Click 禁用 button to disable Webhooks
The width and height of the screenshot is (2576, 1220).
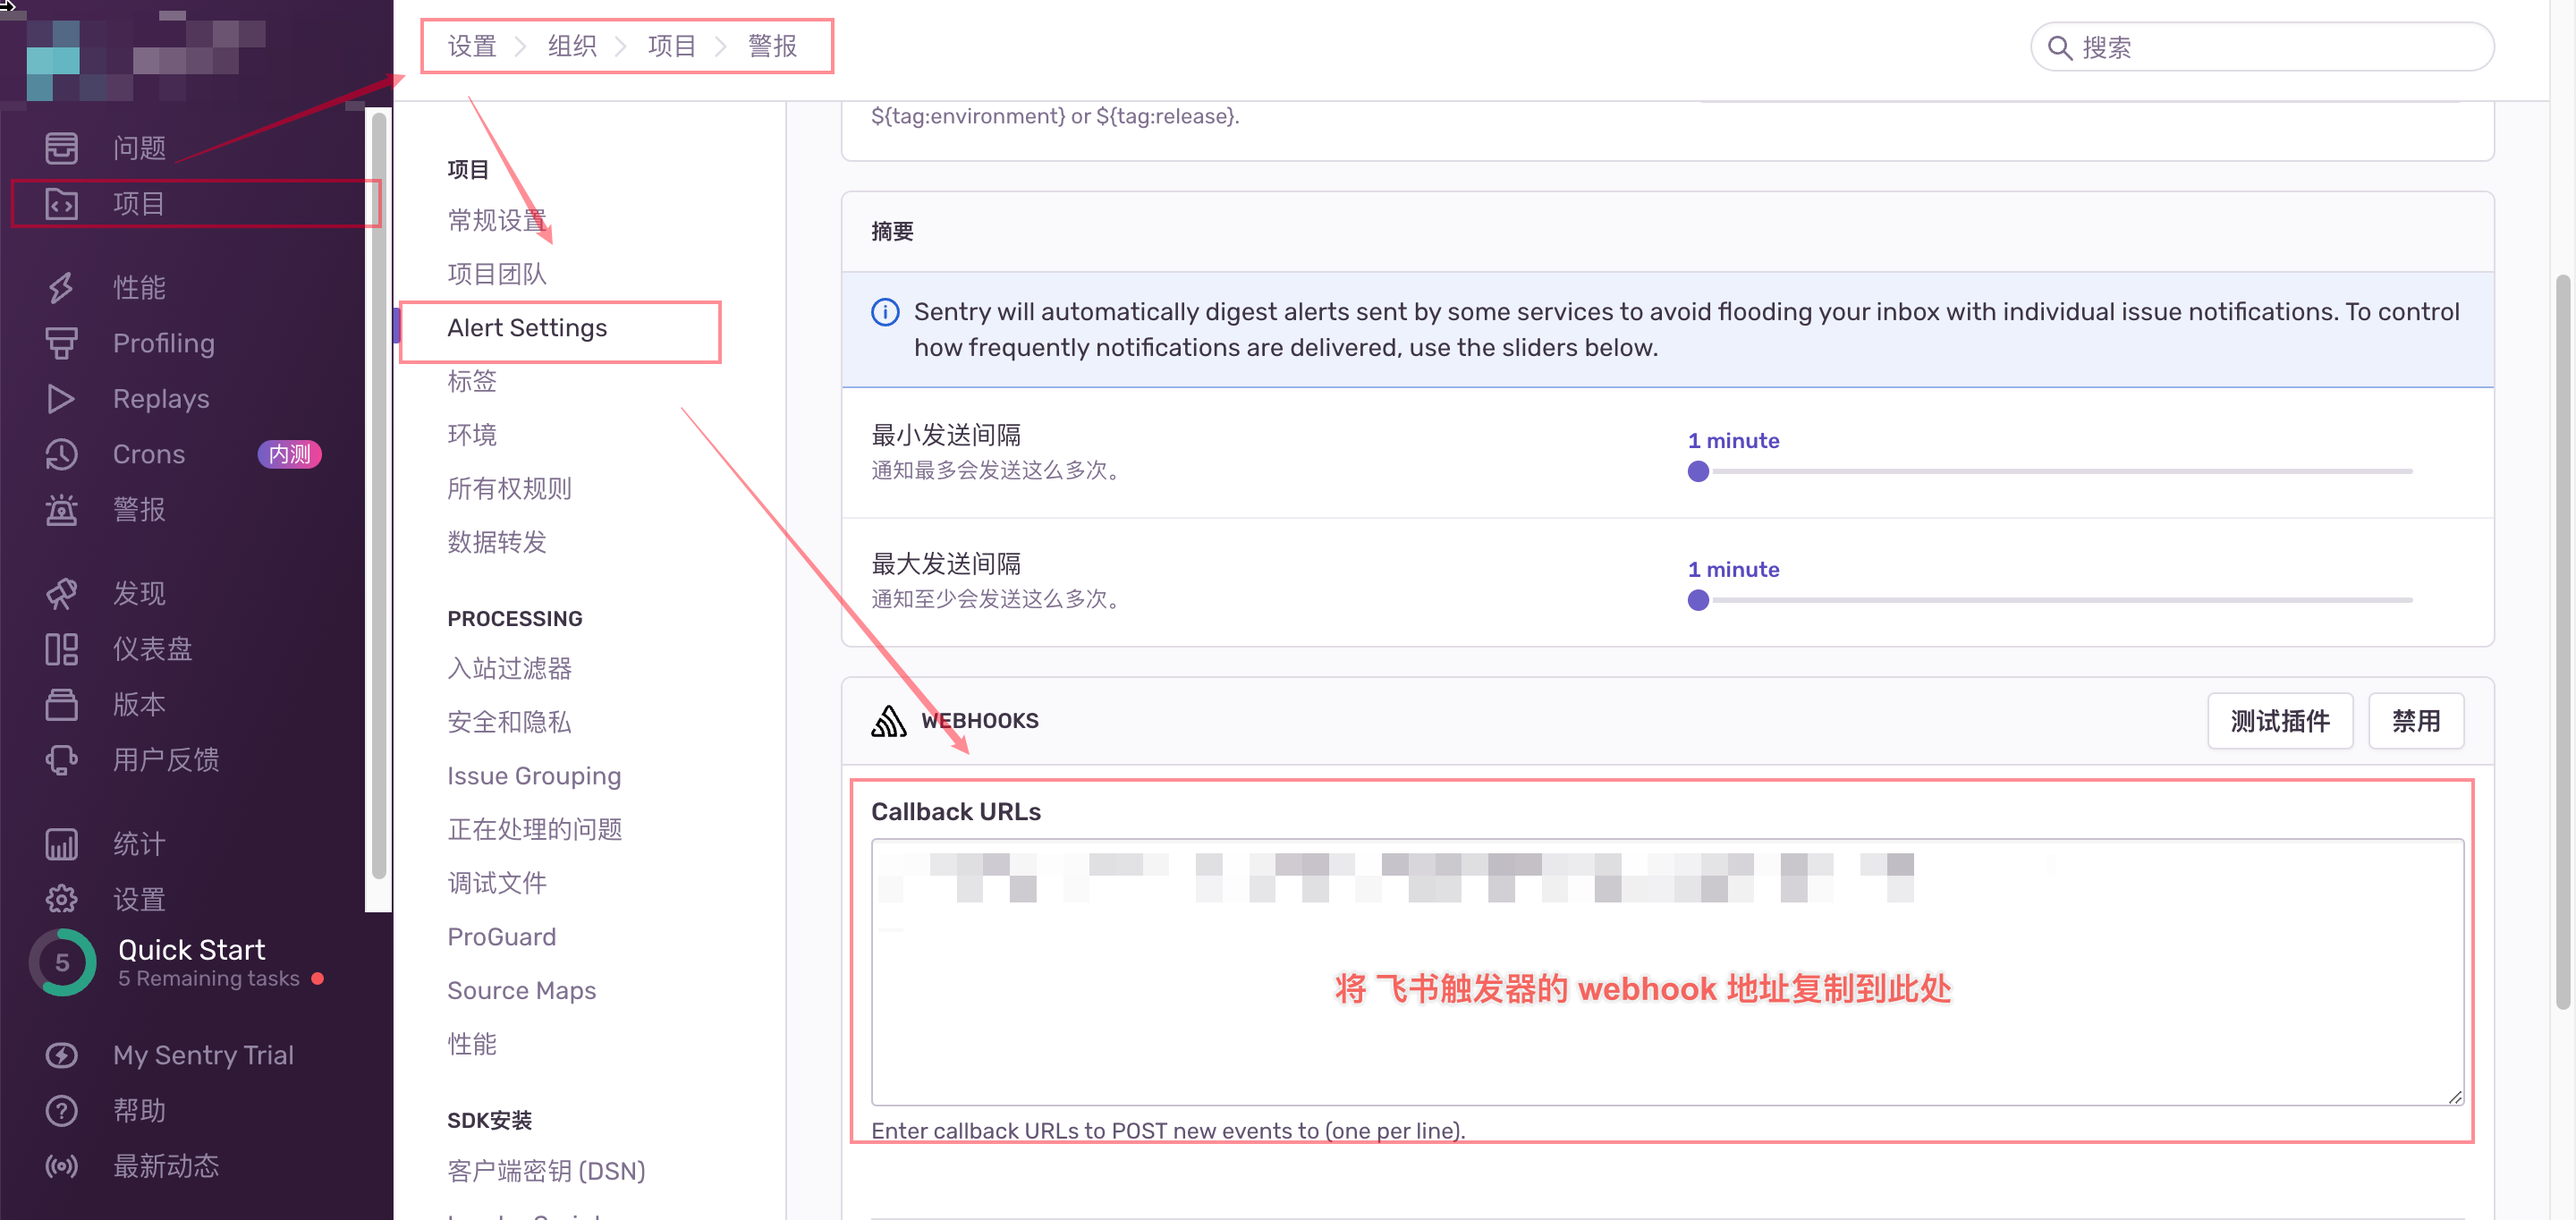click(x=2416, y=720)
